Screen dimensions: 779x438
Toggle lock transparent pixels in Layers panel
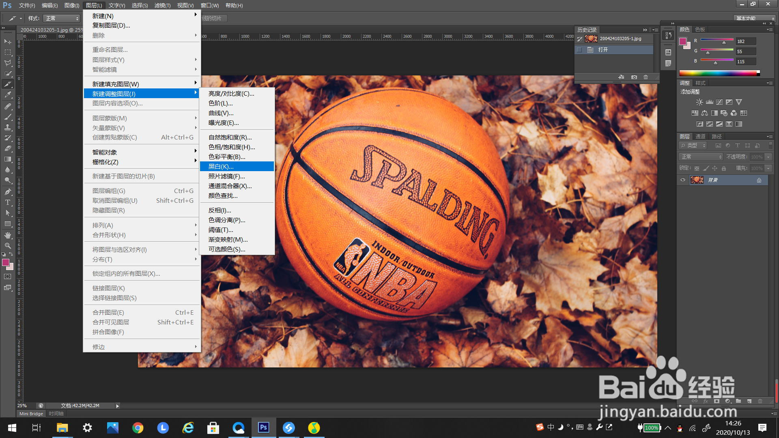[x=697, y=168]
